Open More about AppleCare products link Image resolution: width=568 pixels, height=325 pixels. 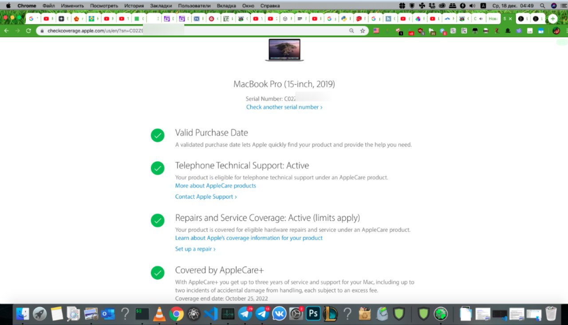(216, 185)
